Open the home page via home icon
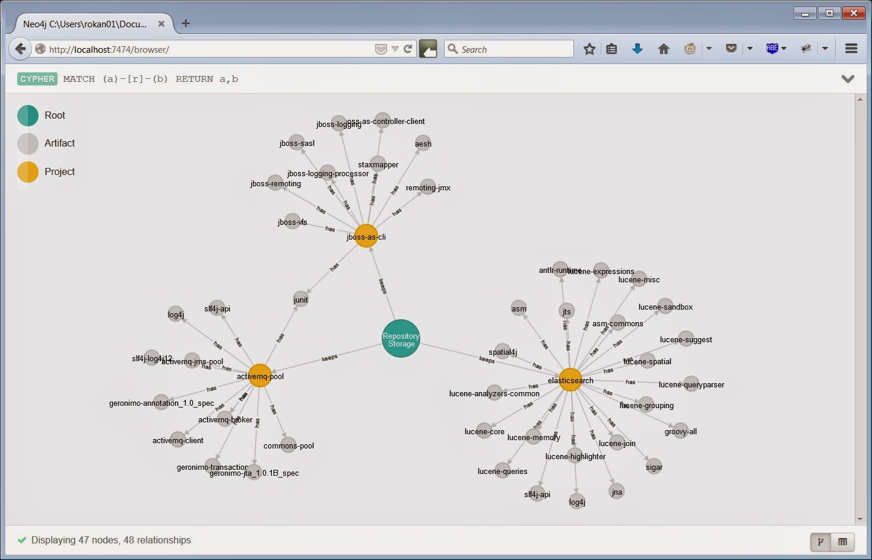 pos(664,49)
